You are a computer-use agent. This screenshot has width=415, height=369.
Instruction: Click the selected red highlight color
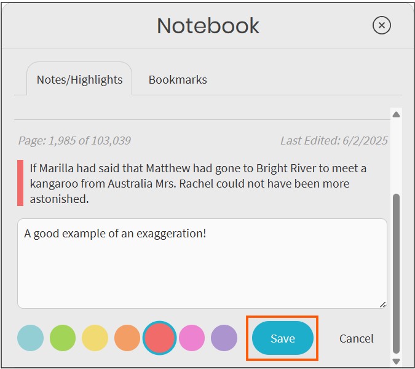[160, 338]
